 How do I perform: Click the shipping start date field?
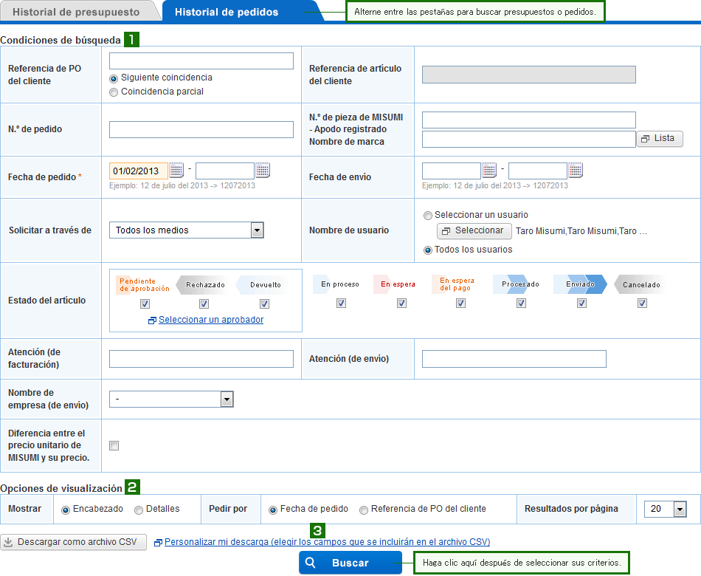coord(452,171)
